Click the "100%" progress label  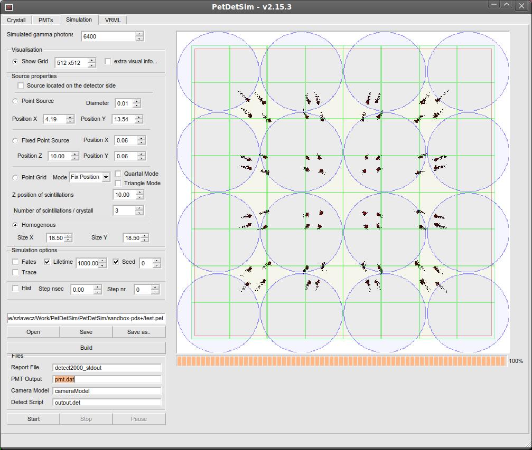[516, 361]
